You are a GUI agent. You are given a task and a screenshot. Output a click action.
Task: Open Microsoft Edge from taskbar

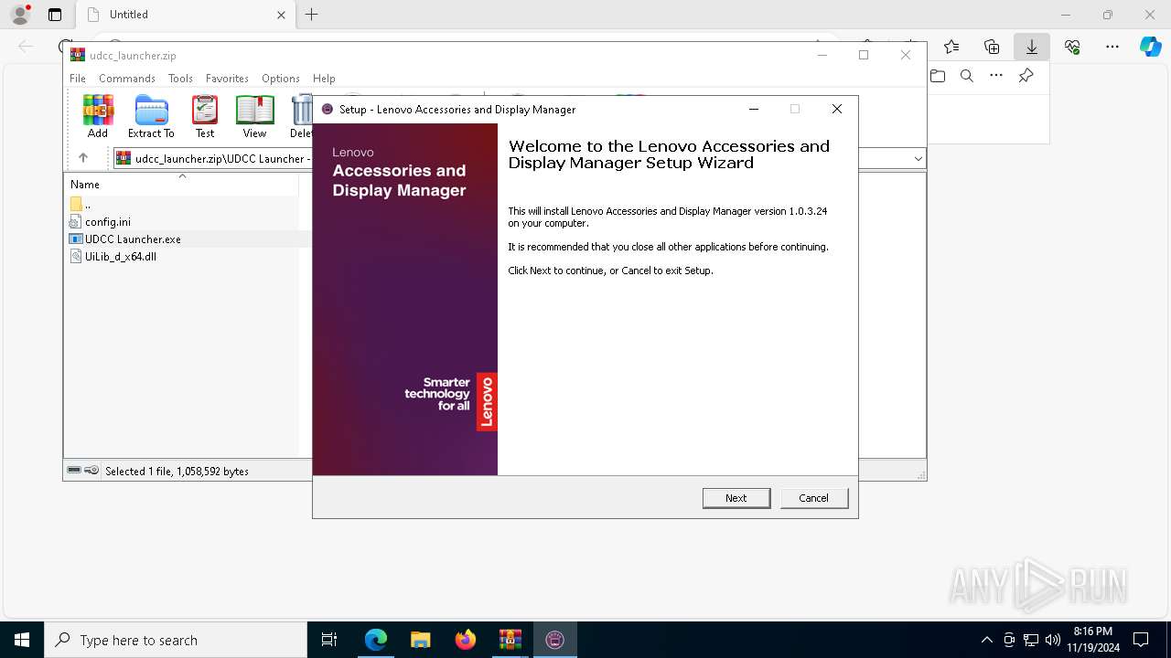coord(376,640)
